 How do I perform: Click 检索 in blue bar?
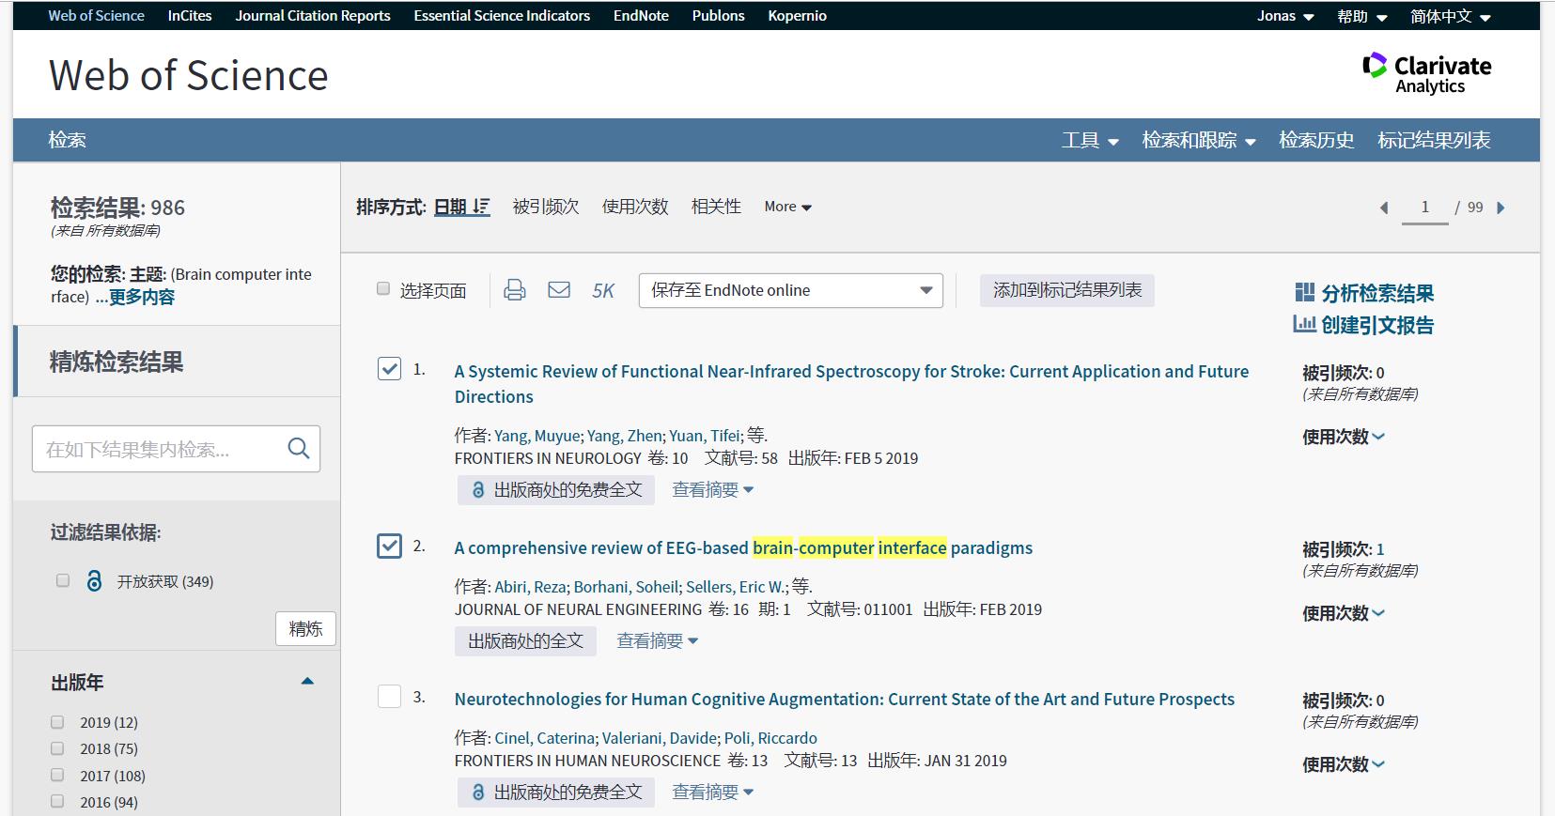coord(67,140)
